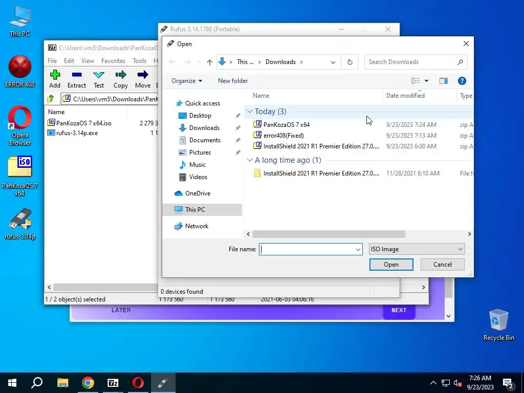This screenshot has width=524, height=393.
Task: Launch Opera Browser from desktop
Action: coord(20,126)
